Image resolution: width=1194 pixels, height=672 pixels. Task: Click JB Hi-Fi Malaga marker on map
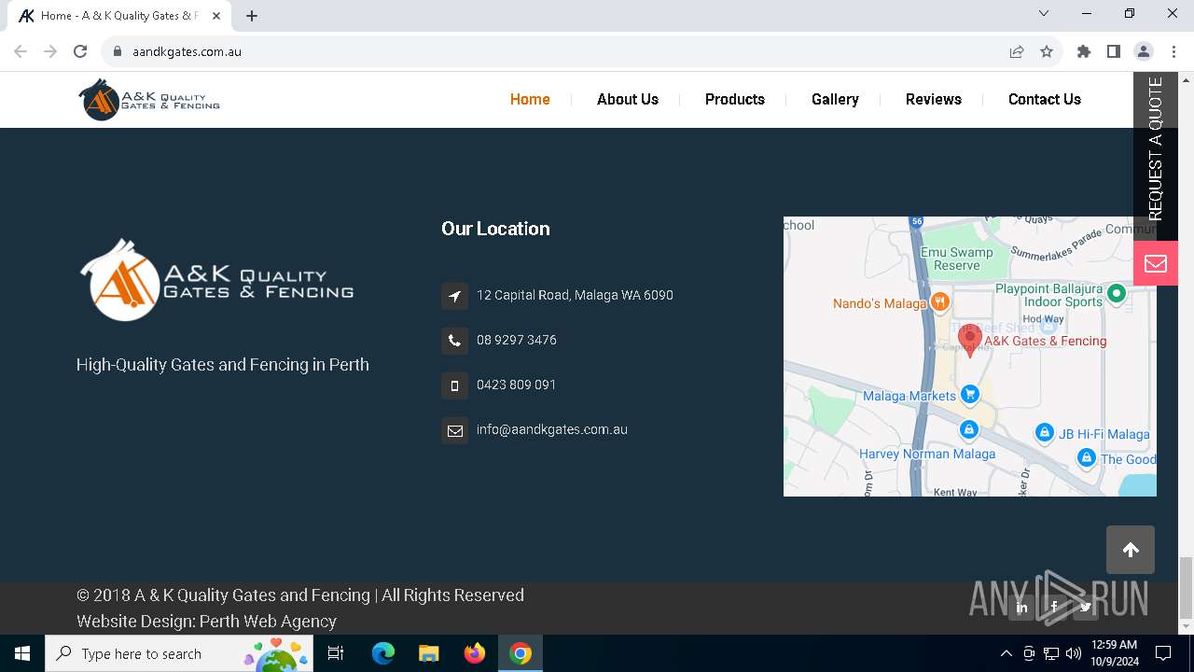pyautogui.click(x=1045, y=433)
